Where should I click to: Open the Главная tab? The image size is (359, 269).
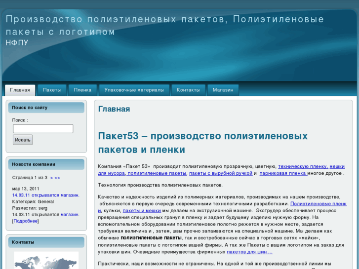point(20,90)
